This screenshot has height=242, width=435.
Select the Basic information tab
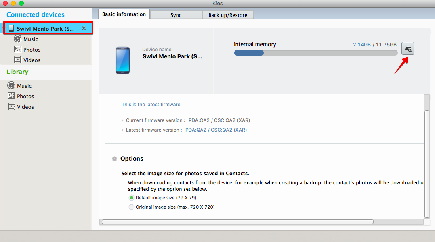coord(124,14)
